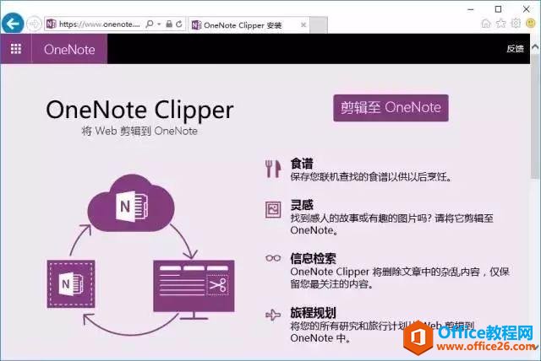Click the OneNote Clipper page title
This screenshot has height=361, width=541.
(x=139, y=110)
